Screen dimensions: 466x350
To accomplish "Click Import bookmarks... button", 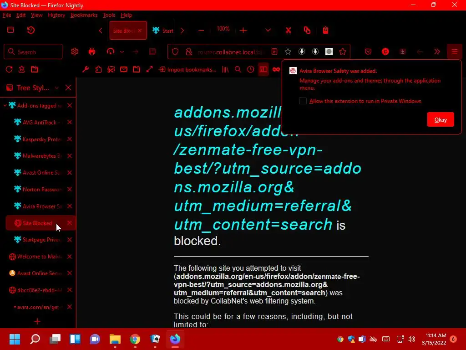I will click(x=187, y=70).
